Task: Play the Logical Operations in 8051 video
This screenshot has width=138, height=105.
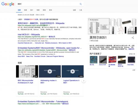Action: pos(73,71)
